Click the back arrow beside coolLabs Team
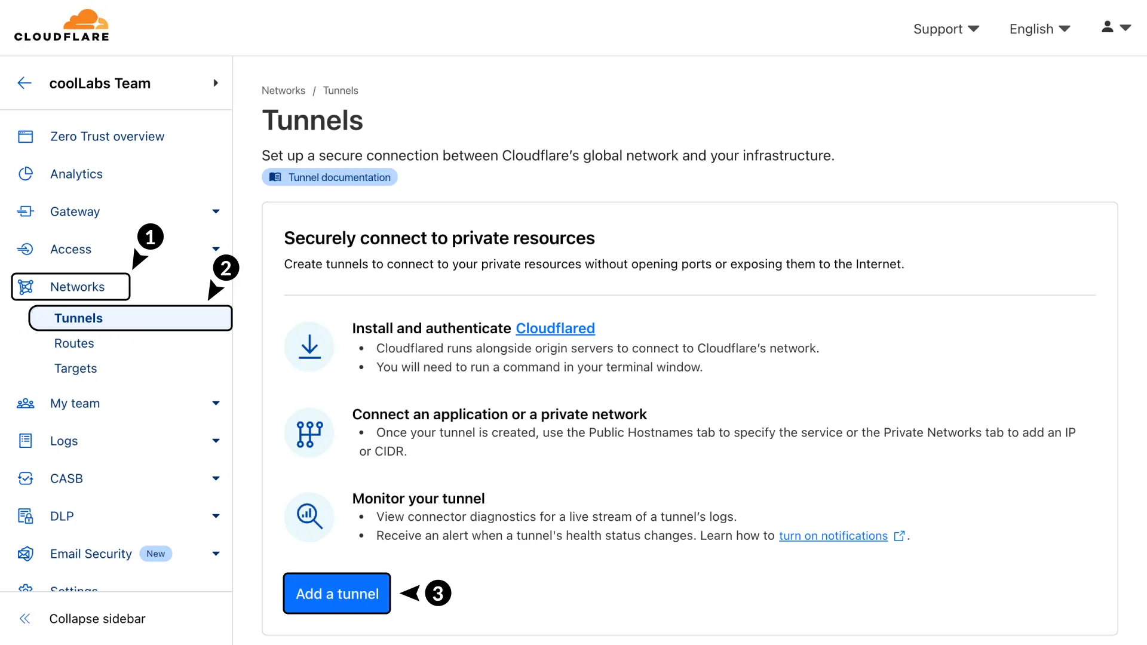This screenshot has width=1147, height=645. point(24,83)
